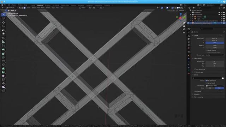Select the Spin tool
The width and height of the screenshot is (226, 127).
point(3,72)
